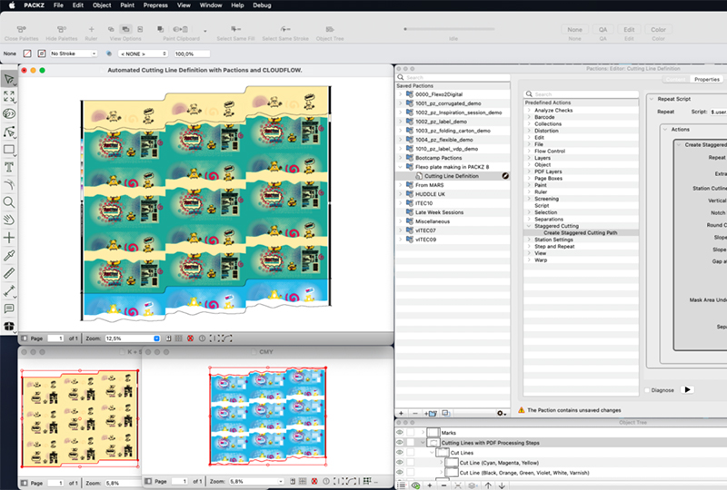Collapse Flexo plate making in PACKZ 8 folder

tap(401, 167)
